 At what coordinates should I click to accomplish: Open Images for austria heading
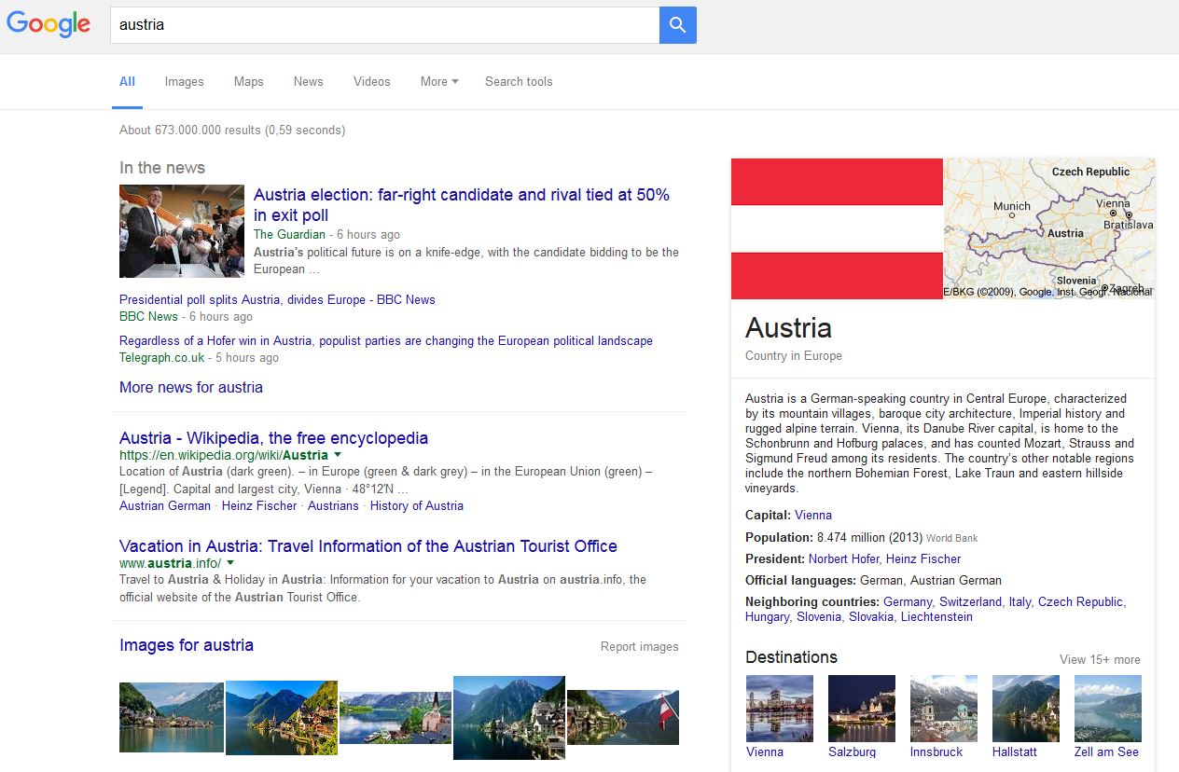[187, 644]
